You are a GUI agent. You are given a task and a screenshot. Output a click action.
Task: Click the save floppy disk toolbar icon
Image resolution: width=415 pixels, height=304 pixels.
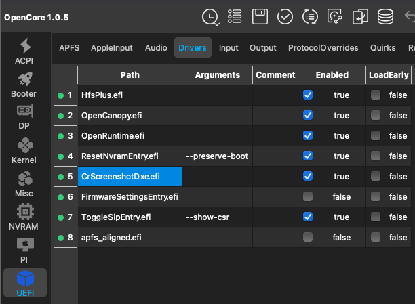(x=260, y=16)
